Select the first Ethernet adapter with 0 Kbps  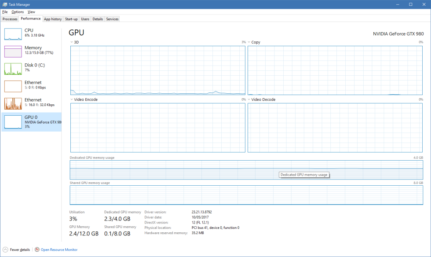(13, 86)
